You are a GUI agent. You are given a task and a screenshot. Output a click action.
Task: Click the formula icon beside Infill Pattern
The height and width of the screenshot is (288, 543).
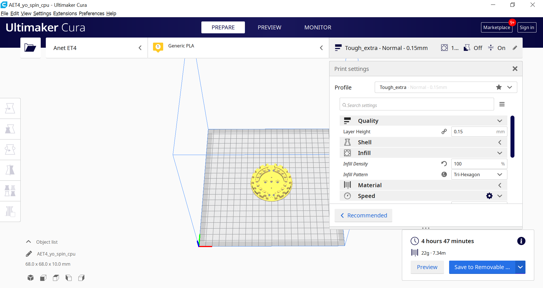pyautogui.click(x=444, y=174)
